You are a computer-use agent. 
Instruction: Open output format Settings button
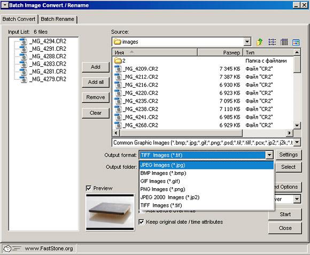[x=288, y=155]
